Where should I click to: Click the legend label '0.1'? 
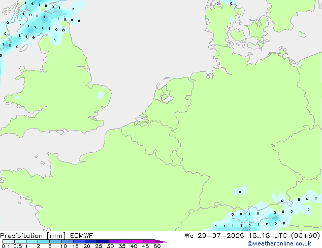point(6,246)
